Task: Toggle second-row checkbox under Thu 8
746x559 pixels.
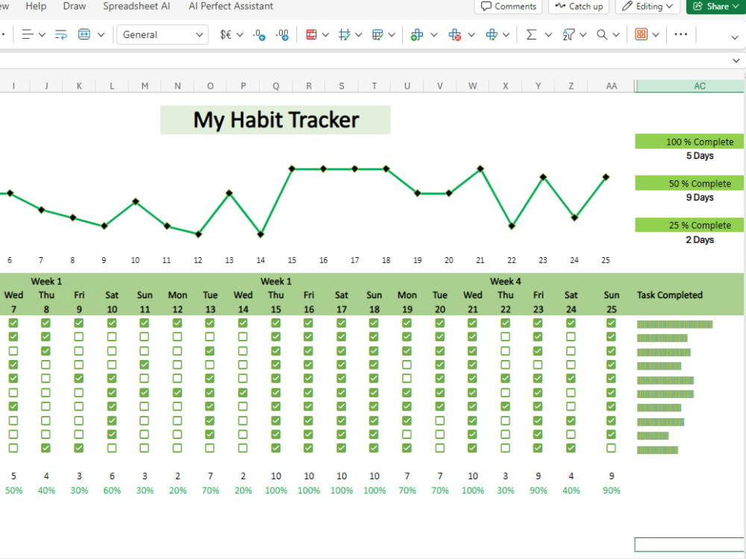Action: (46, 337)
